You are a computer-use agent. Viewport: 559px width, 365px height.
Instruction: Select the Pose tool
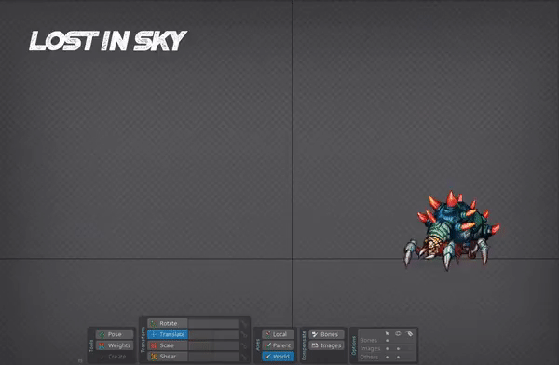pyautogui.click(x=115, y=334)
